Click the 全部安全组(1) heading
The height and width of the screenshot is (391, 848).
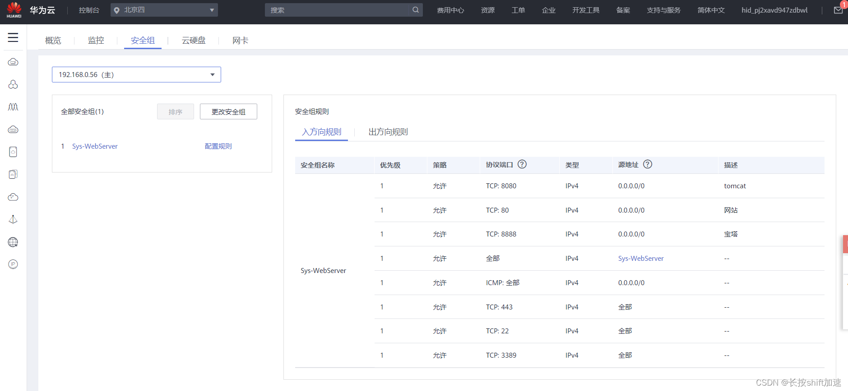pyautogui.click(x=82, y=112)
